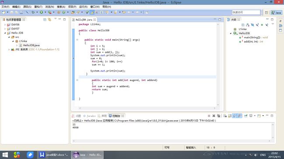Click the New Java Package toolbar icon
The width and height of the screenshot is (284, 159).
click(x=59, y=12)
